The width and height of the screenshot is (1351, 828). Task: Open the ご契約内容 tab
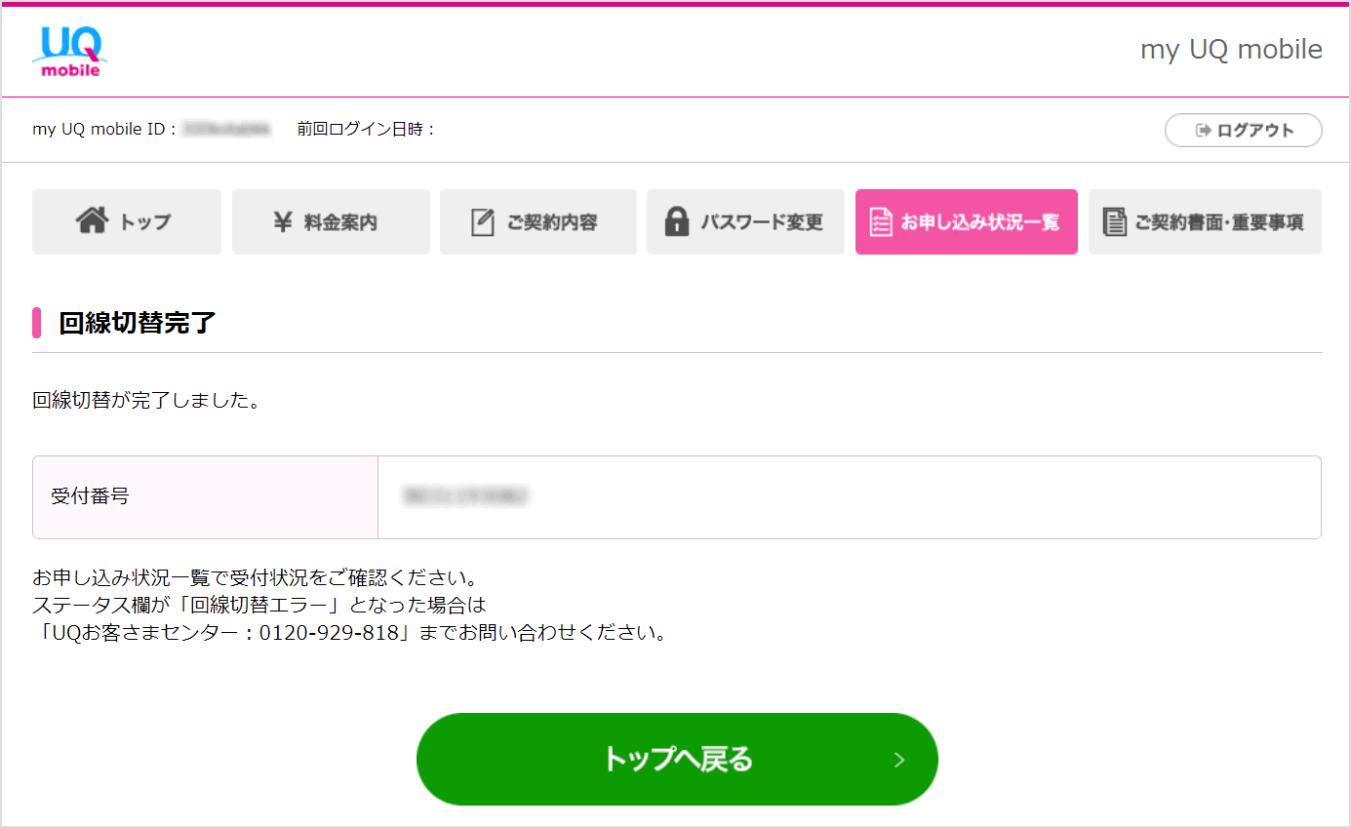pos(538,221)
